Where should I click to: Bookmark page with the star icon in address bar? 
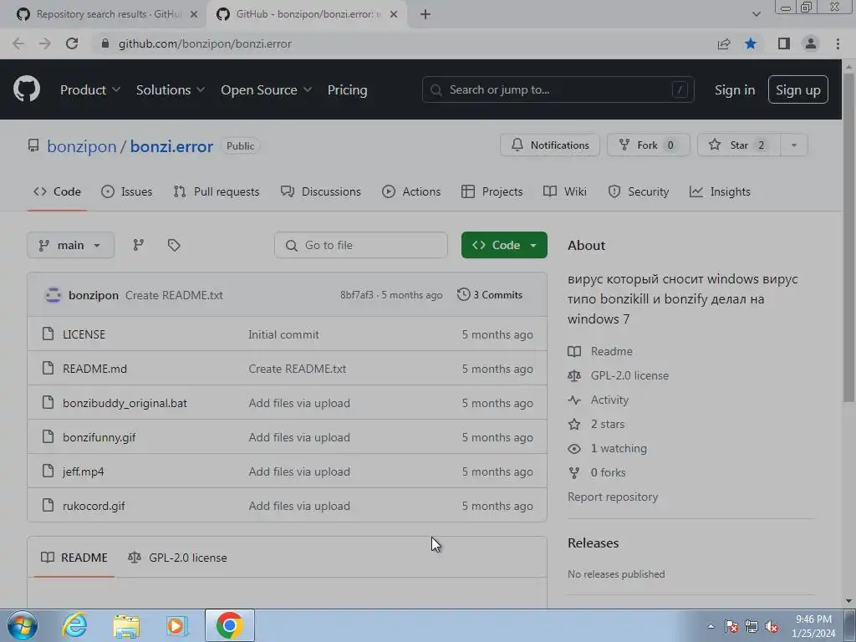751,43
